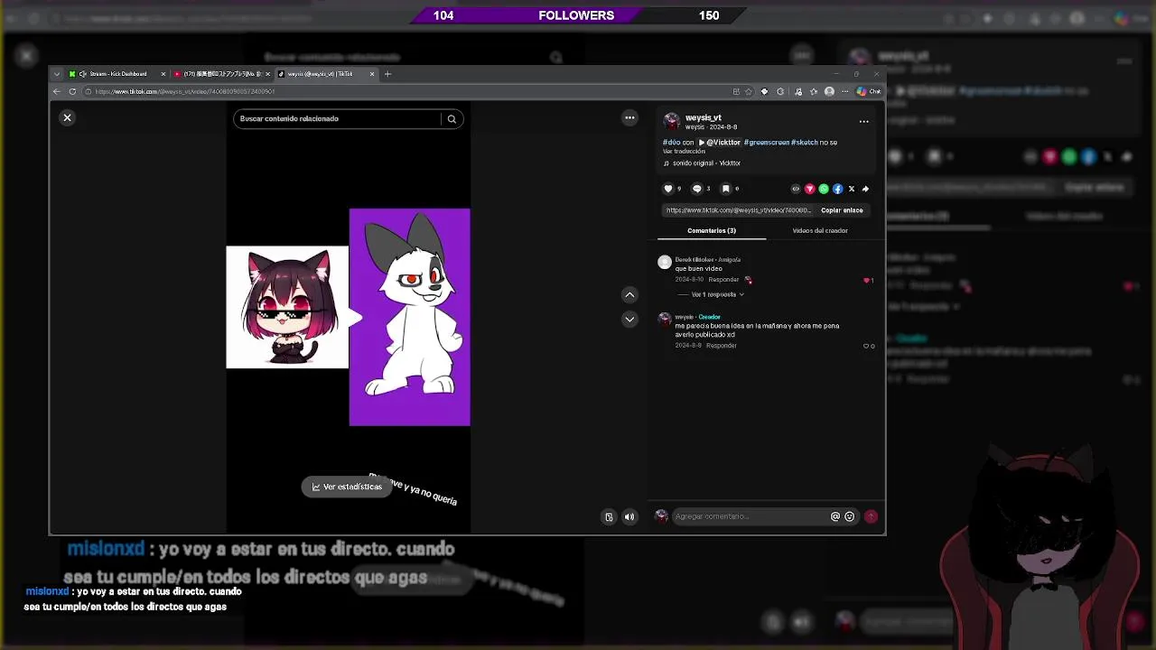The image size is (1156, 650).
Task: Close the Stream - Kick Dashboard tab
Action: tap(163, 74)
